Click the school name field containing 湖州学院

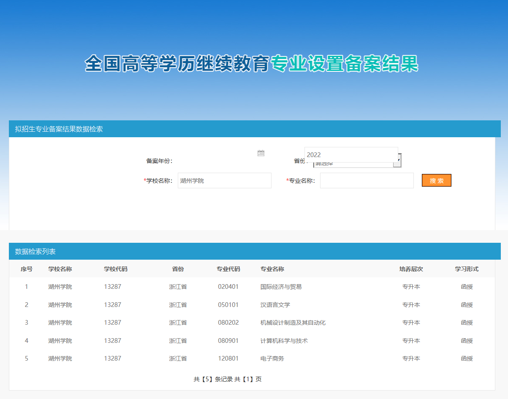click(224, 180)
